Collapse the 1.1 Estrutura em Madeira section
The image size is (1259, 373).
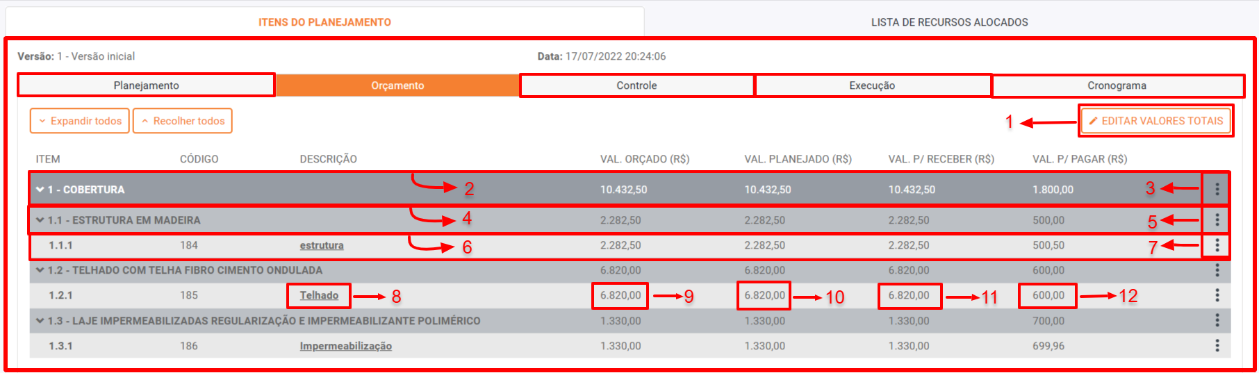pyautogui.click(x=40, y=220)
